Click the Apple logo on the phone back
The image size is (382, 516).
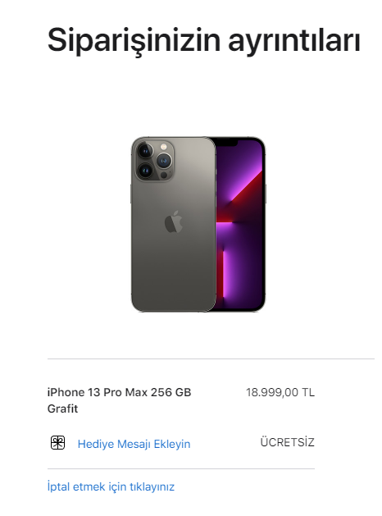[x=174, y=222]
